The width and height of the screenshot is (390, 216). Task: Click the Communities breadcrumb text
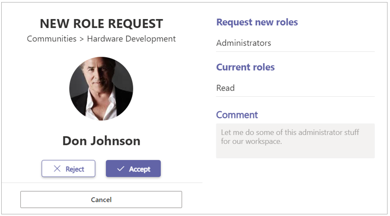tap(52, 39)
